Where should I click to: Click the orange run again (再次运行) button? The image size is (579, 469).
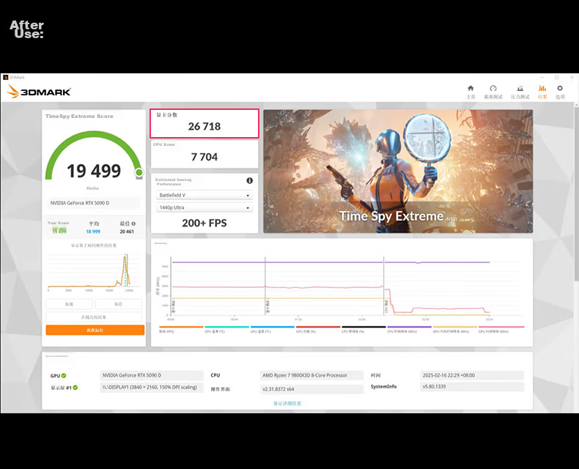[x=95, y=330]
